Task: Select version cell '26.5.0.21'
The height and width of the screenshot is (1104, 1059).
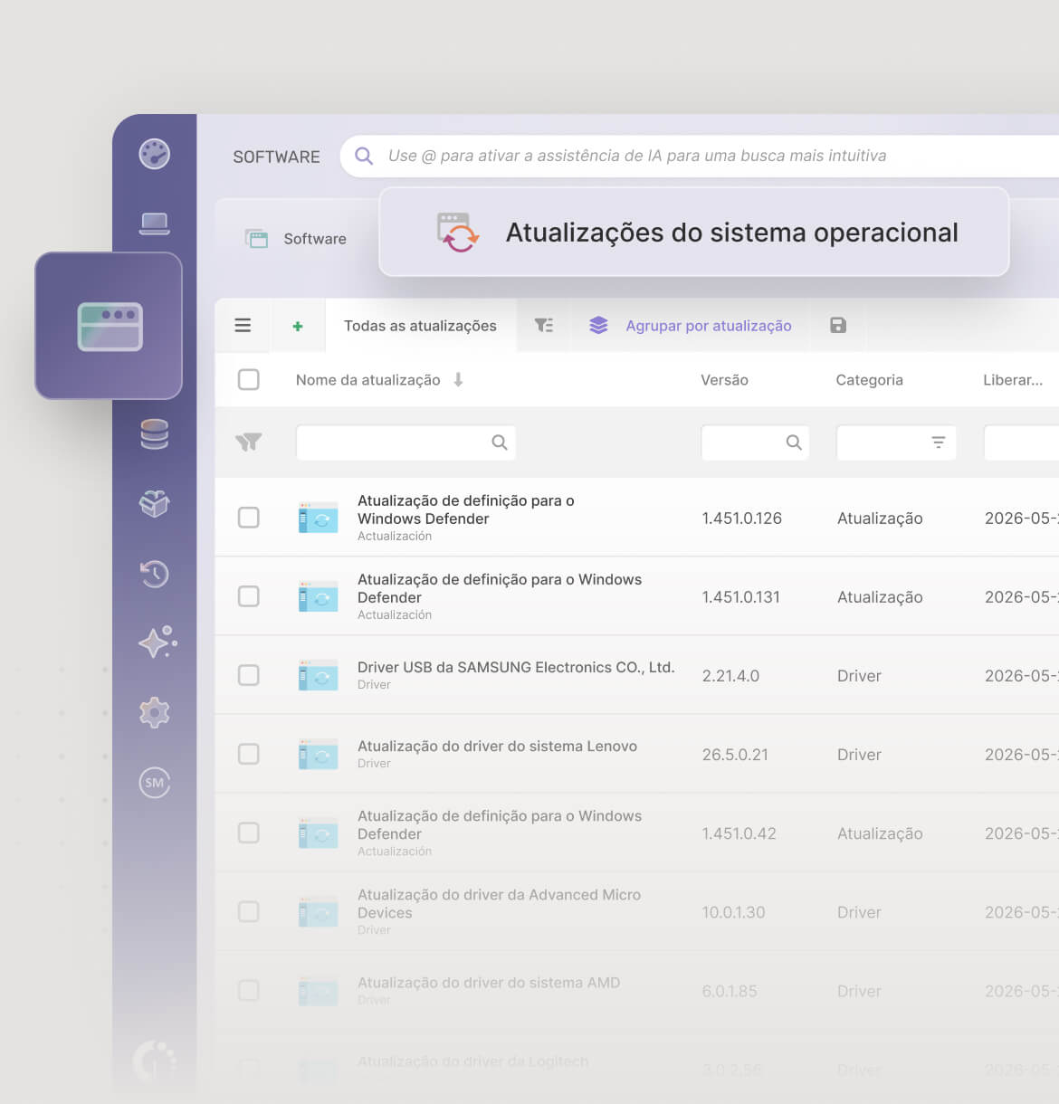Action: click(735, 755)
